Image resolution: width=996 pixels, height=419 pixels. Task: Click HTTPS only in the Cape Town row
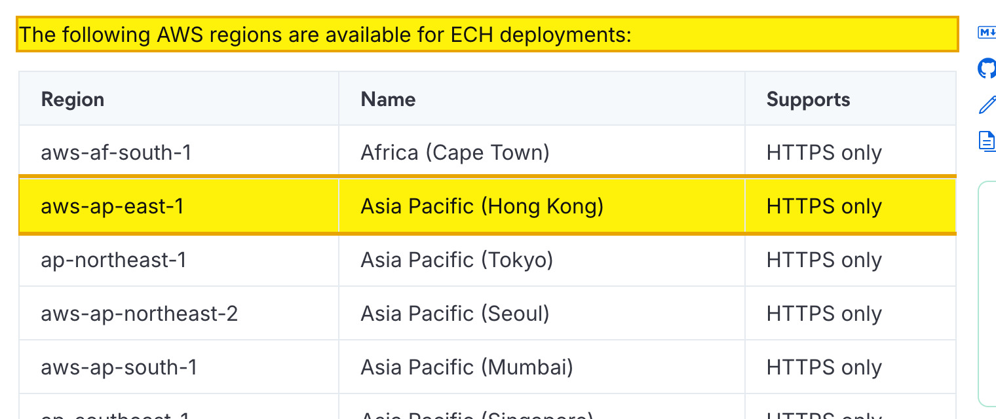(x=851, y=152)
